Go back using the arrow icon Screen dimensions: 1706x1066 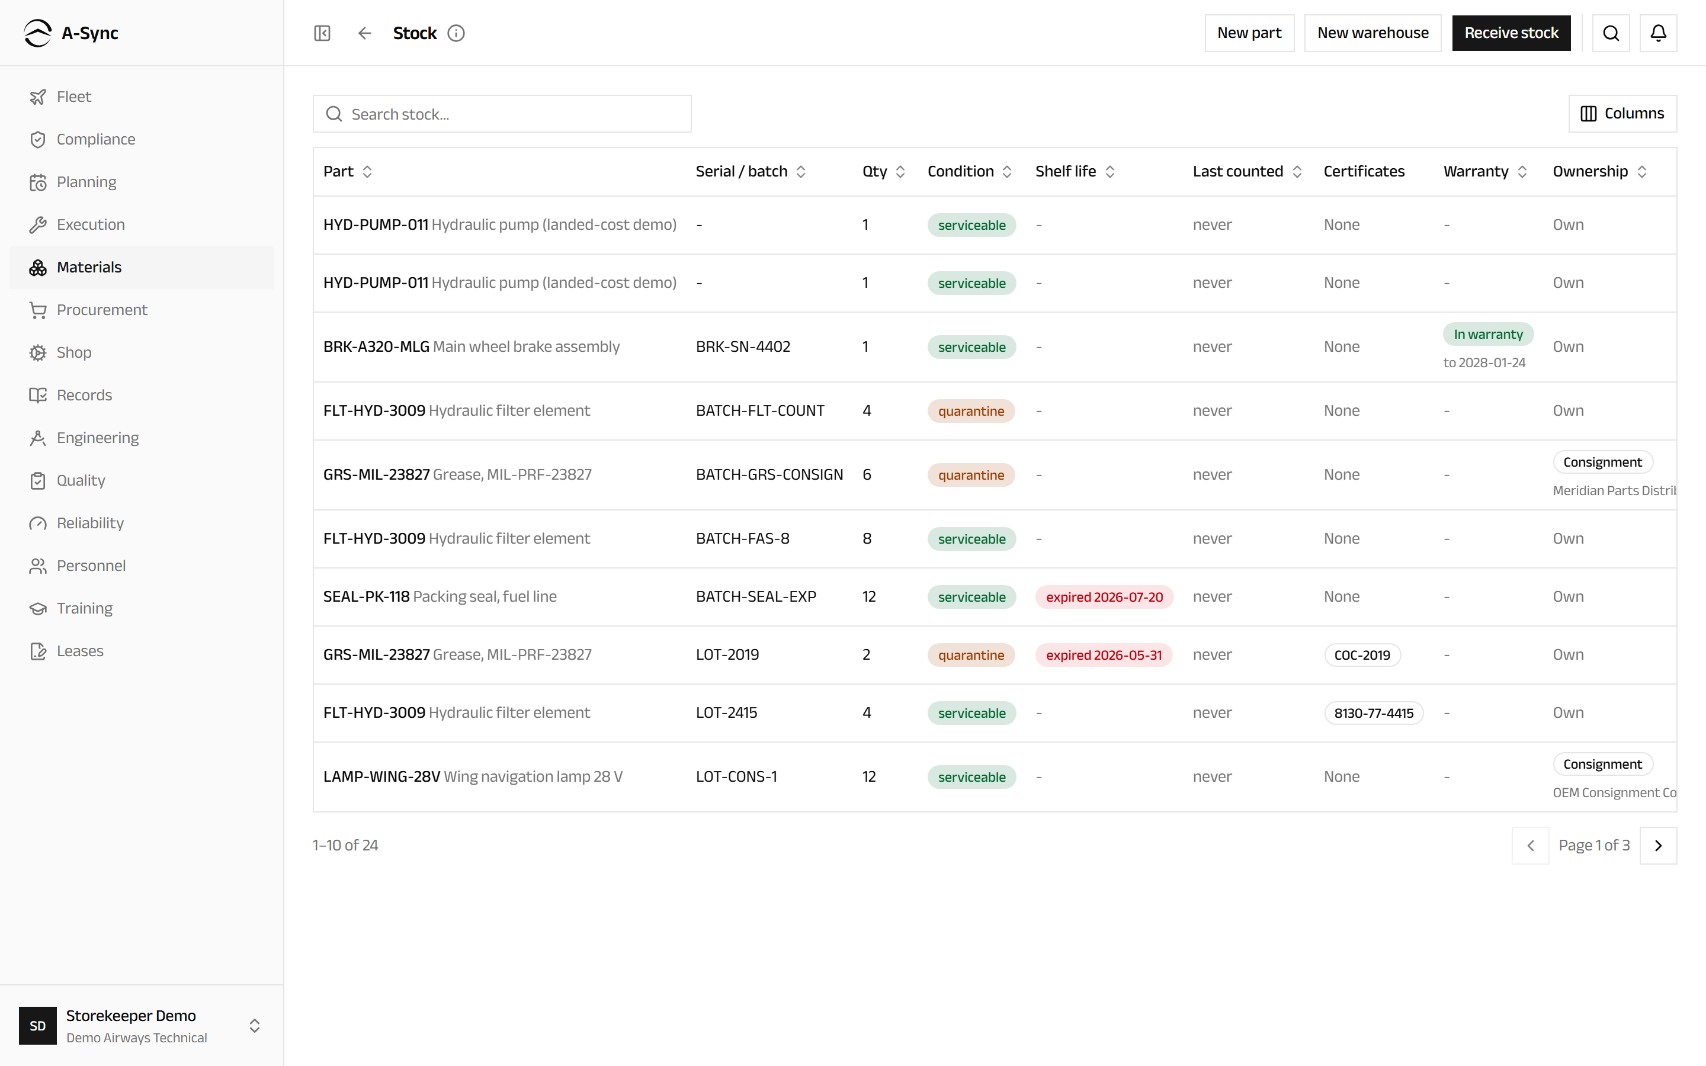coord(364,33)
